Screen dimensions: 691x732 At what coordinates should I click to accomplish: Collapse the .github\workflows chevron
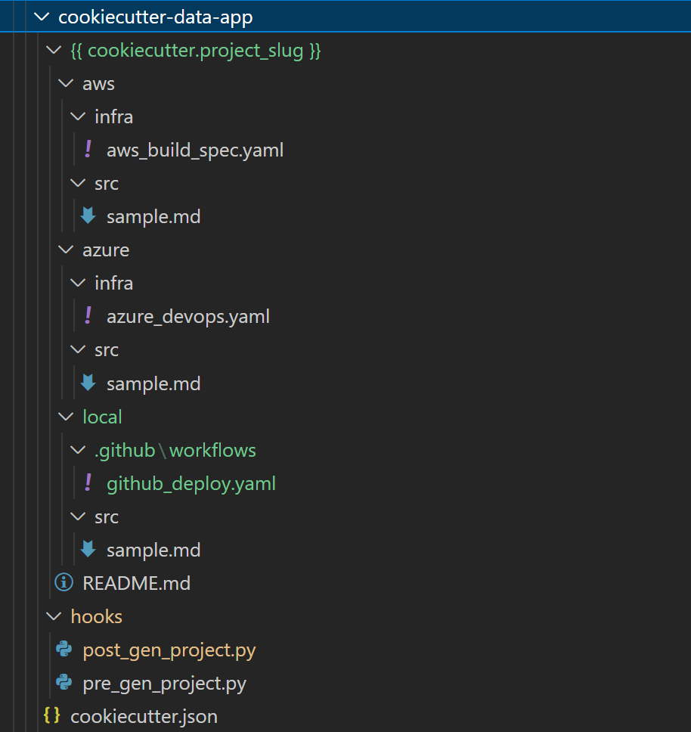coord(78,451)
